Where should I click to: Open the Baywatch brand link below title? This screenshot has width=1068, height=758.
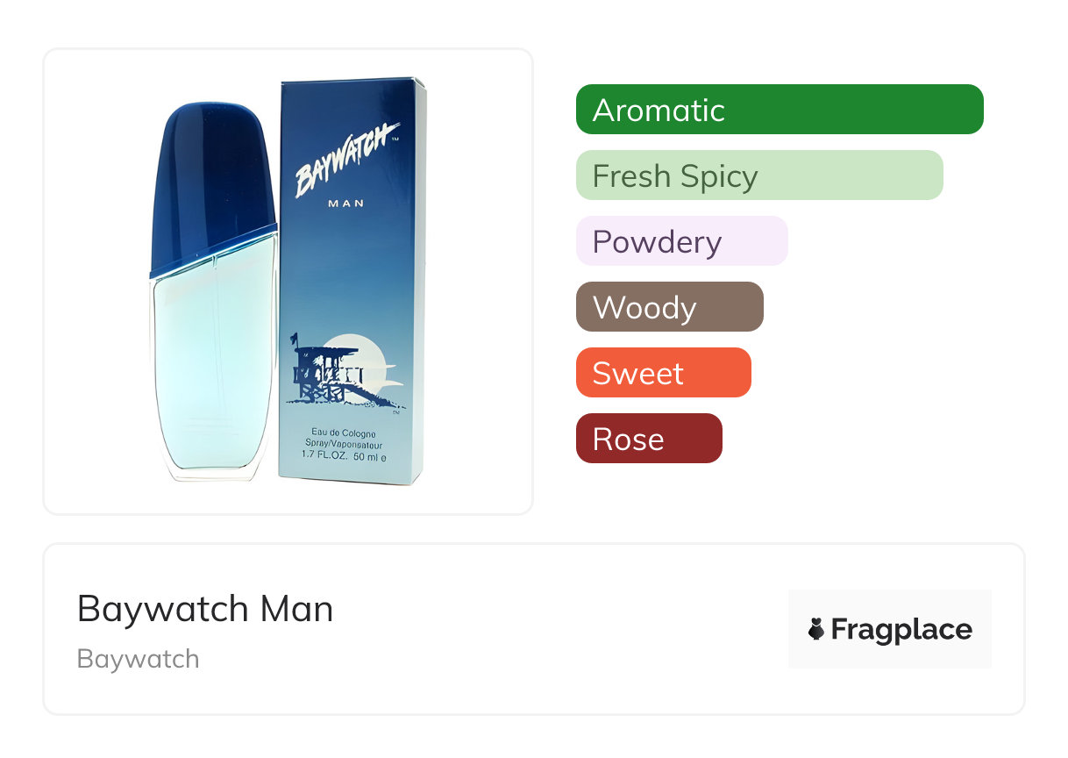[x=139, y=659]
